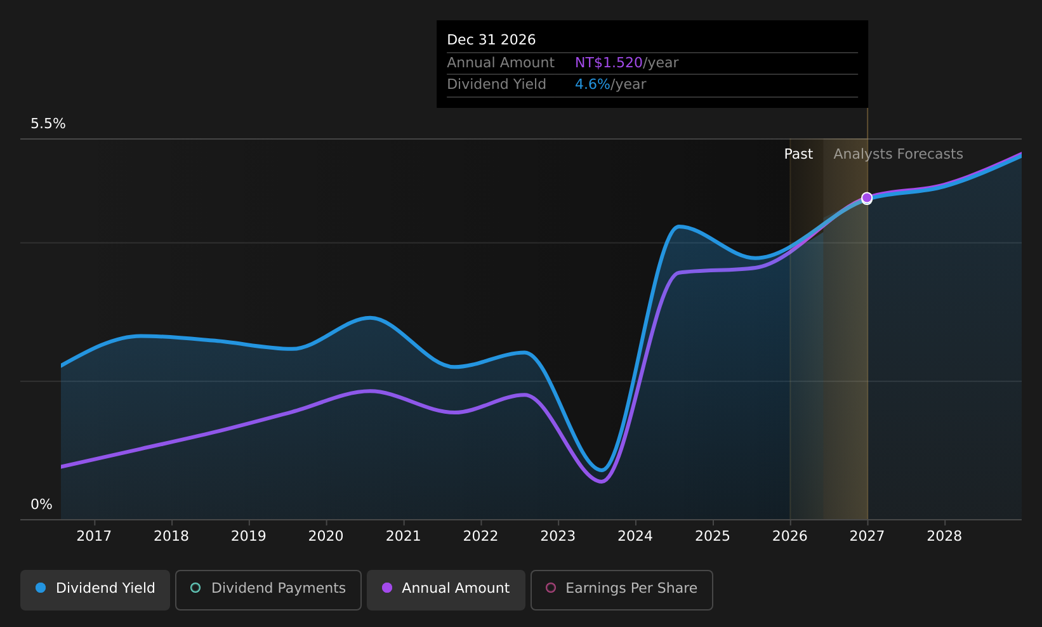Click the 2025 x-axis label
Screen dimensions: 1042x627
713,536
